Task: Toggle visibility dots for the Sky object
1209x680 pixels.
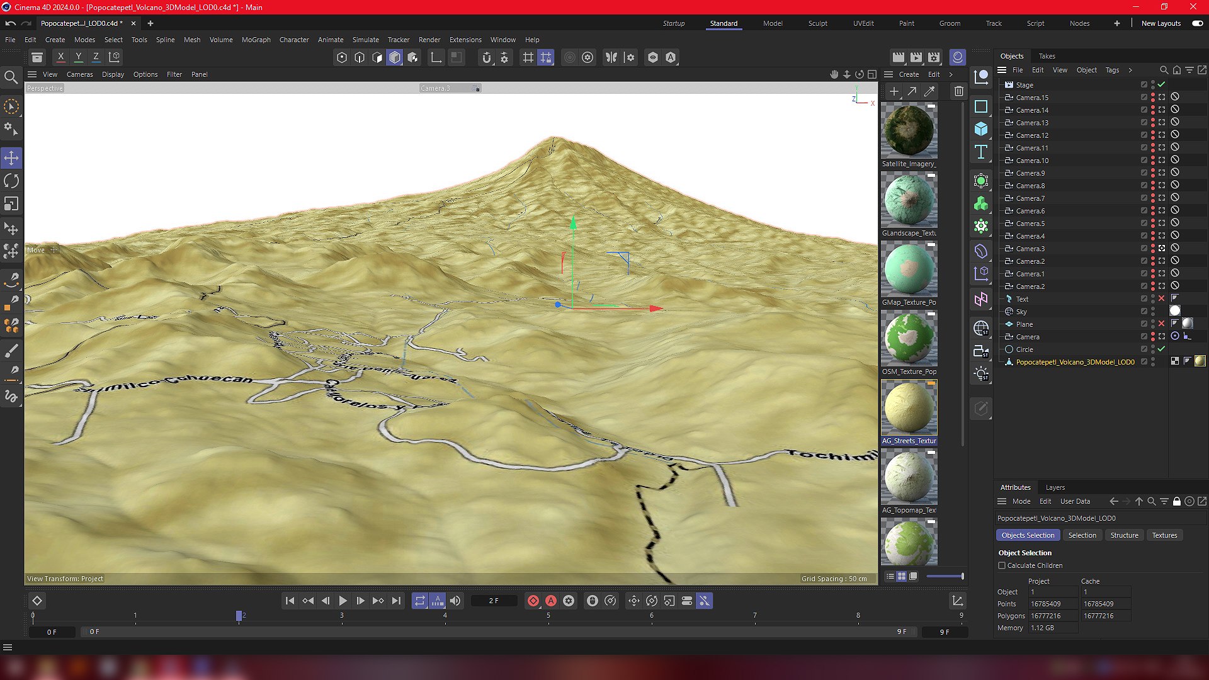Action: pyautogui.click(x=1153, y=312)
